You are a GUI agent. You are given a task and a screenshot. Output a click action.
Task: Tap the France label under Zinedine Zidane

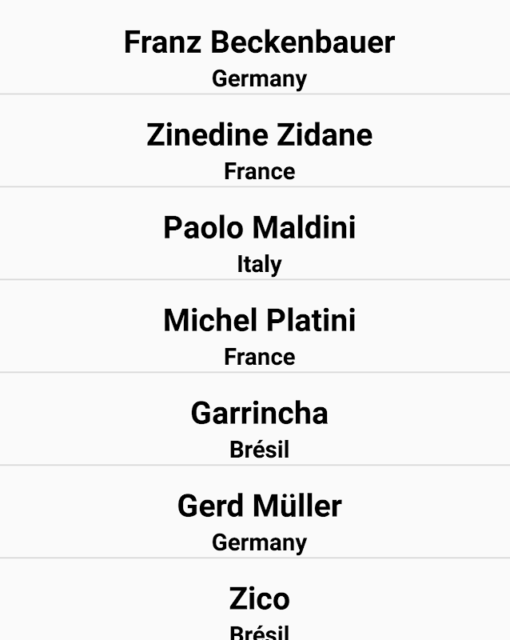(259, 172)
